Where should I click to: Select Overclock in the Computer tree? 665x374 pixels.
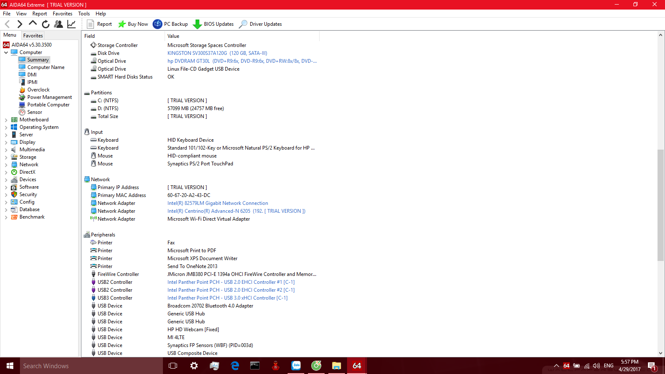pyautogui.click(x=38, y=90)
